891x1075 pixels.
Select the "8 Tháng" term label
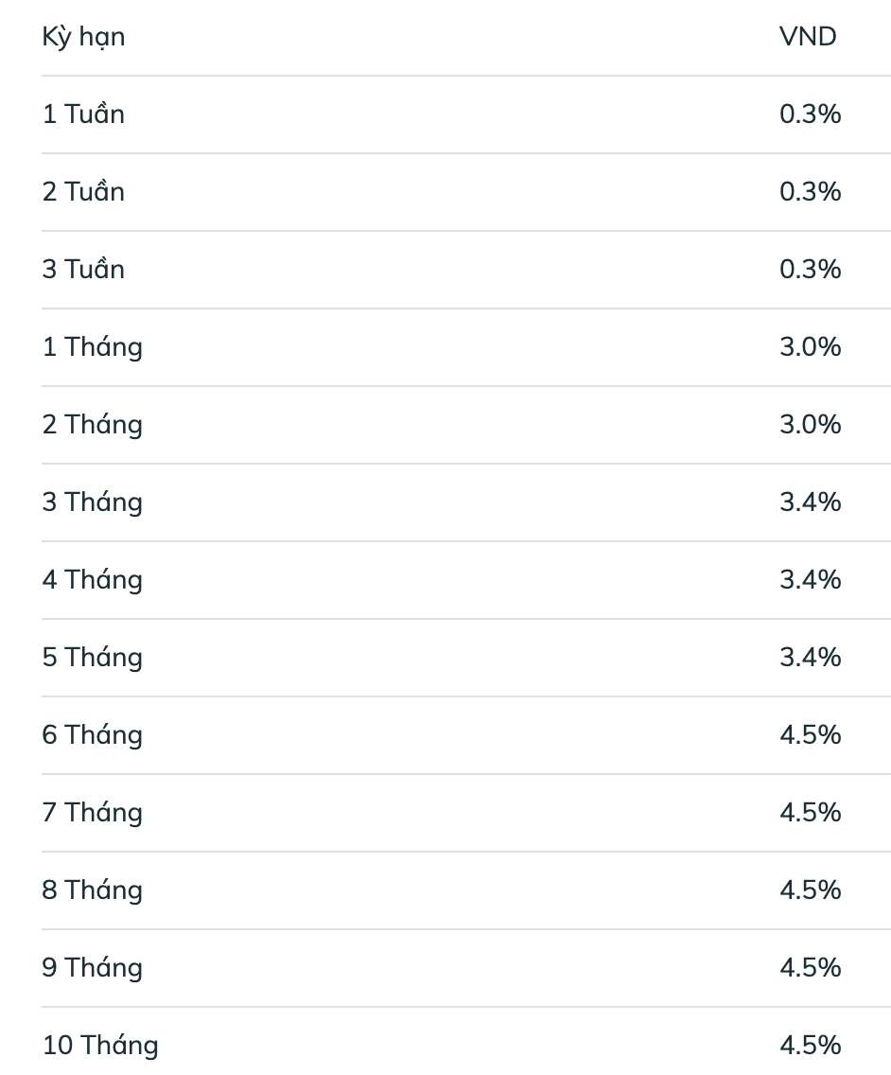pos(92,890)
